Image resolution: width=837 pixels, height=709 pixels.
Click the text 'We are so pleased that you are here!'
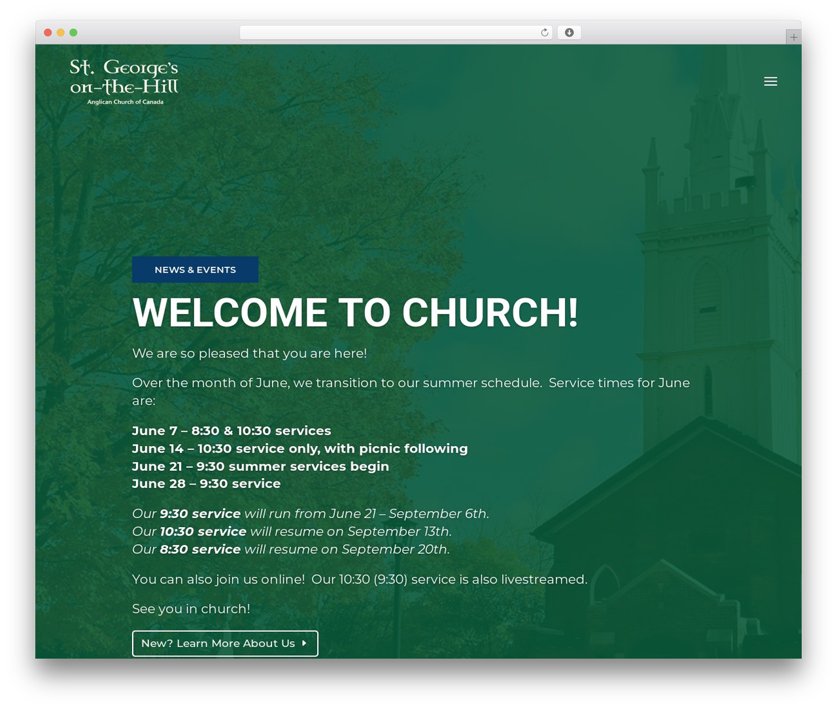click(249, 353)
